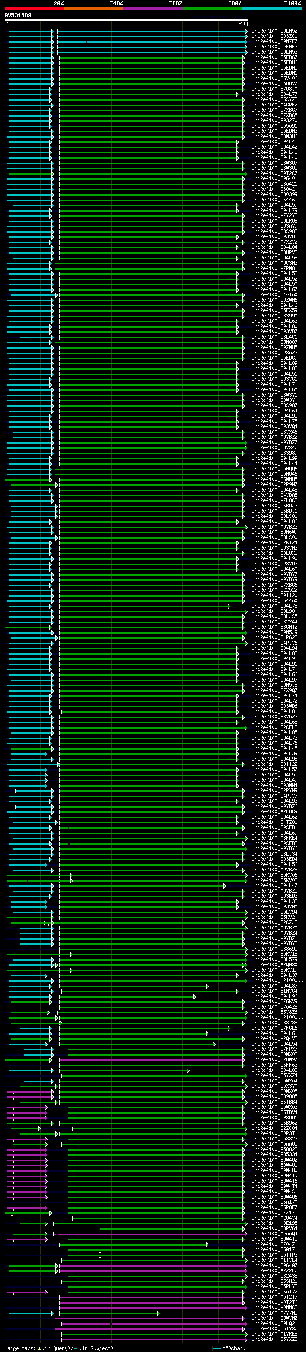Viewport: 306px width, 1352px height.
Task: Click the white query sequence ruler bar
Action: (x=126, y=20)
